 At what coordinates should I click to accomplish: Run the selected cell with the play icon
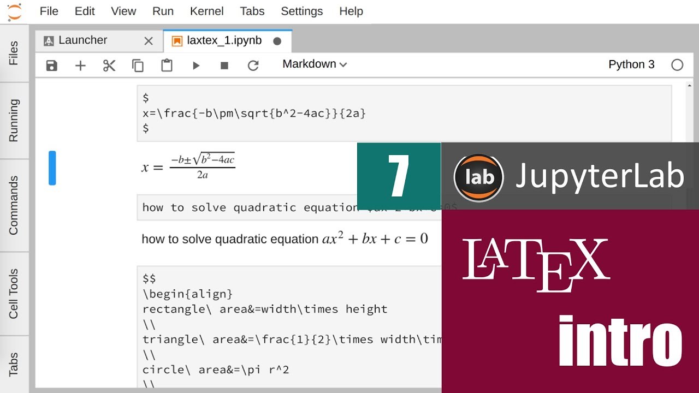[196, 65]
